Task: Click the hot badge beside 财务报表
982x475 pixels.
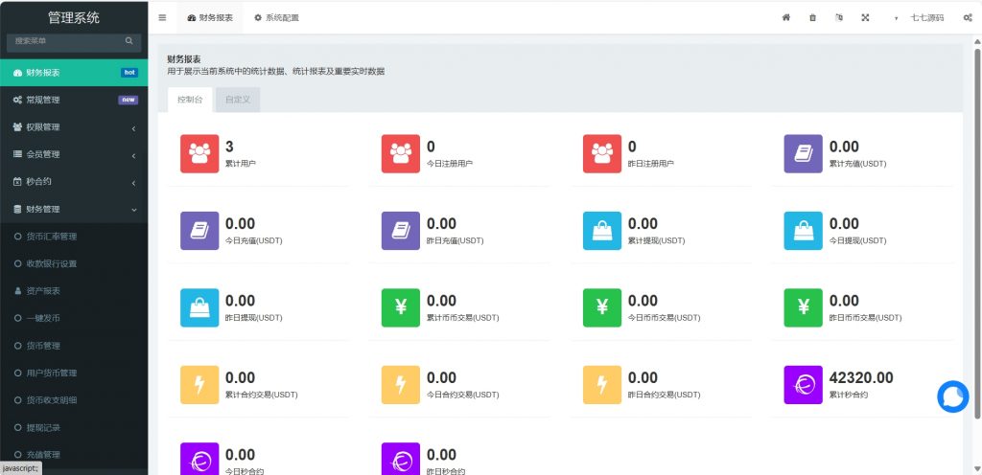Action: (129, 73)
